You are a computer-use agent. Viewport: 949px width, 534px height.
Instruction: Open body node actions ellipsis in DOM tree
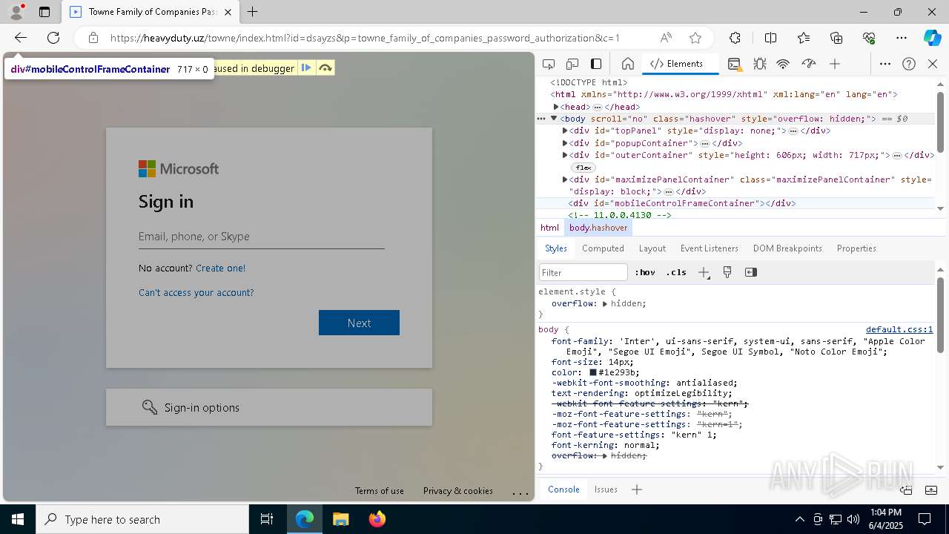pos(541,119)
